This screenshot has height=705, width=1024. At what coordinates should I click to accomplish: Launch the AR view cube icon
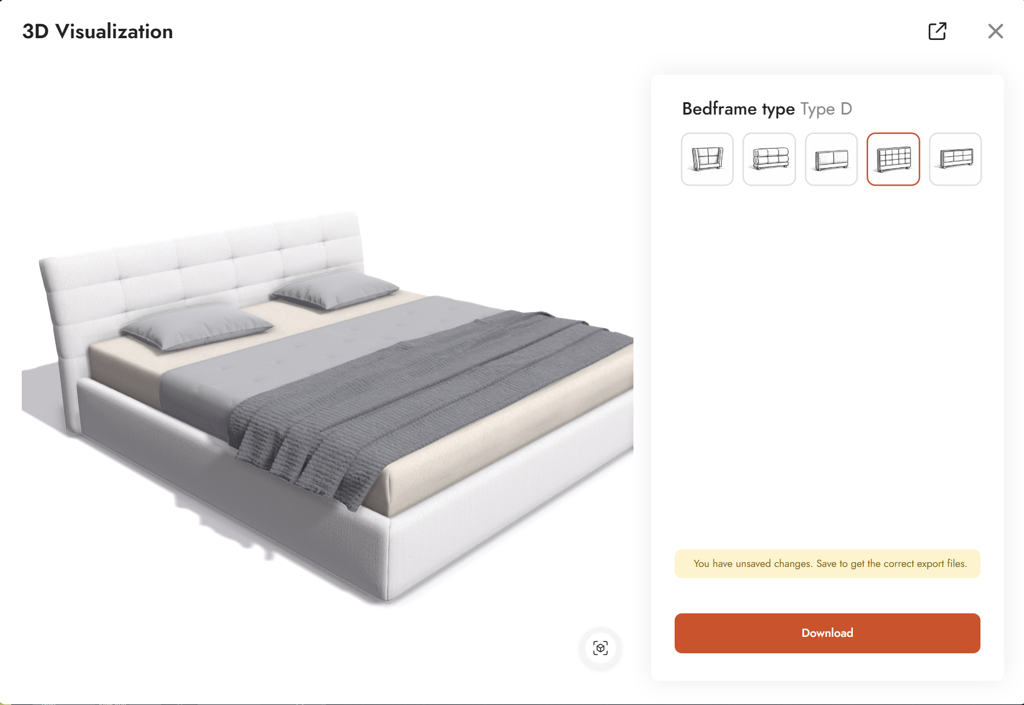601,648
